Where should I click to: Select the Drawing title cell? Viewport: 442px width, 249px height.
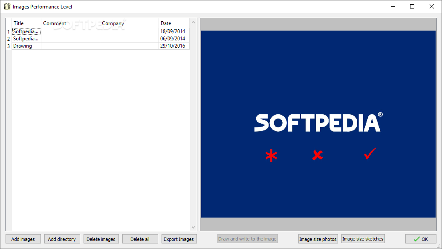[x=26, y=46]
